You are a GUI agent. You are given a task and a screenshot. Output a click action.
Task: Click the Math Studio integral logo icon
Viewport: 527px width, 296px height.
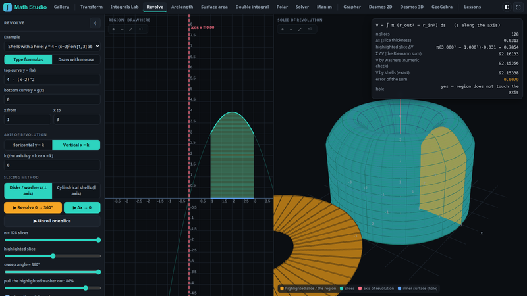7,7
